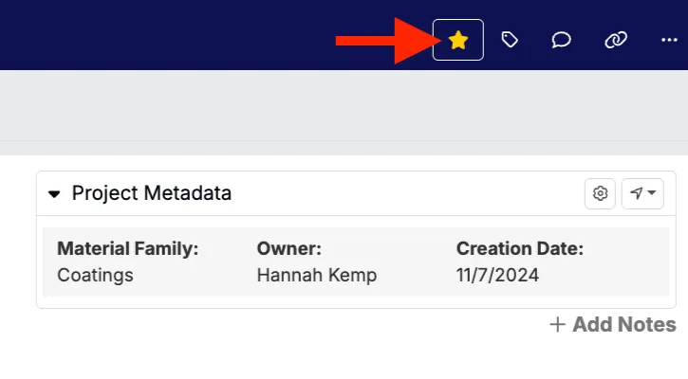
Task: Click the Project Metadata heading text
Action: [152, 193]
